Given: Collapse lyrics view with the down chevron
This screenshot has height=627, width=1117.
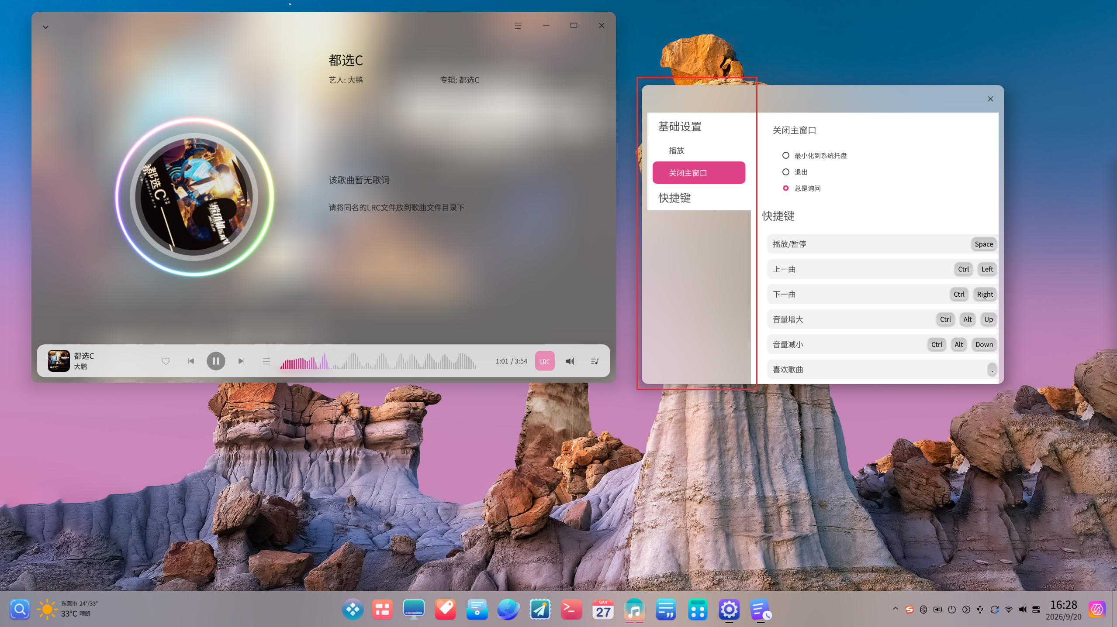Looking at the screenshot, I should (45, 27).
